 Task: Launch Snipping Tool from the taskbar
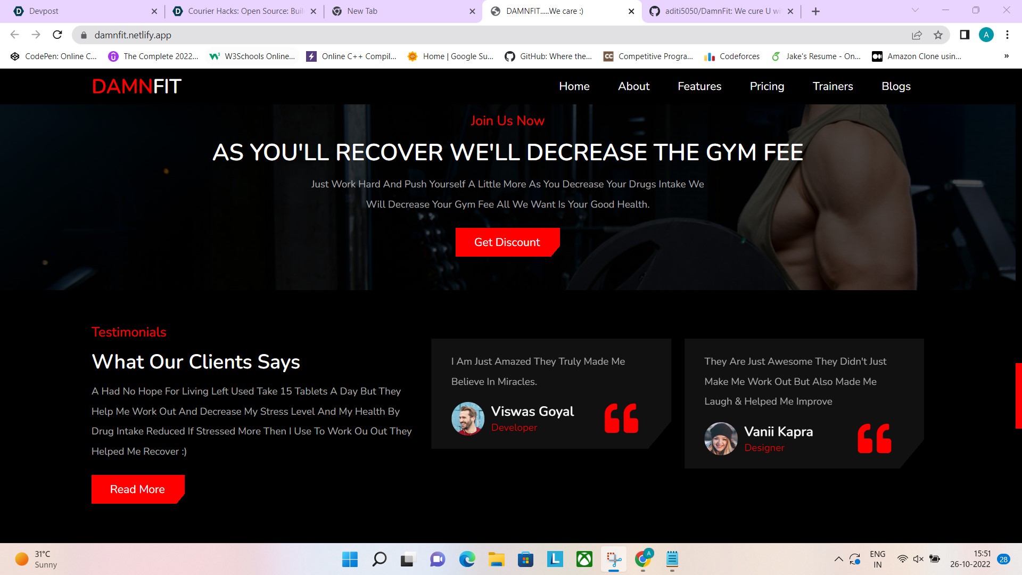point(614,560)
